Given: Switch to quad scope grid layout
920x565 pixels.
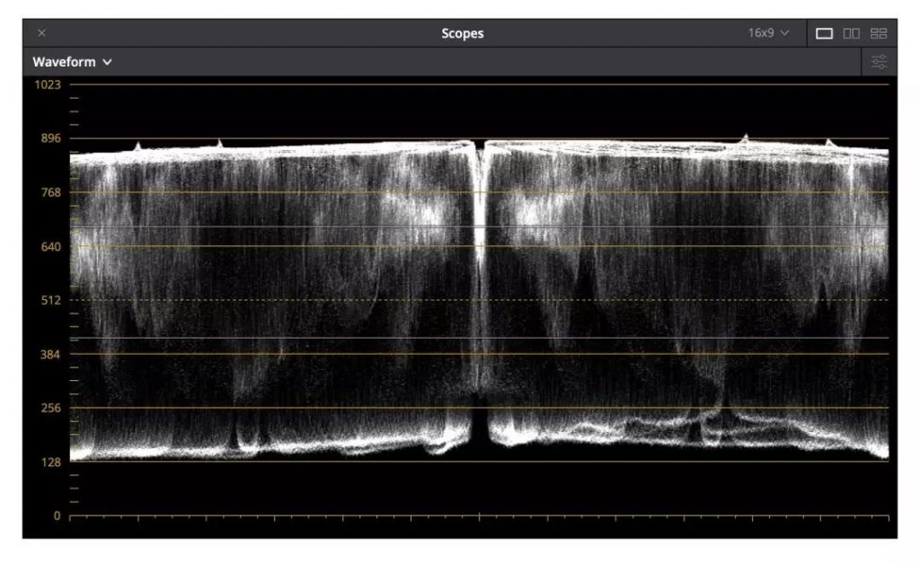Looking at the screenshot, I should pyautogui.click(x=879, y=33).
